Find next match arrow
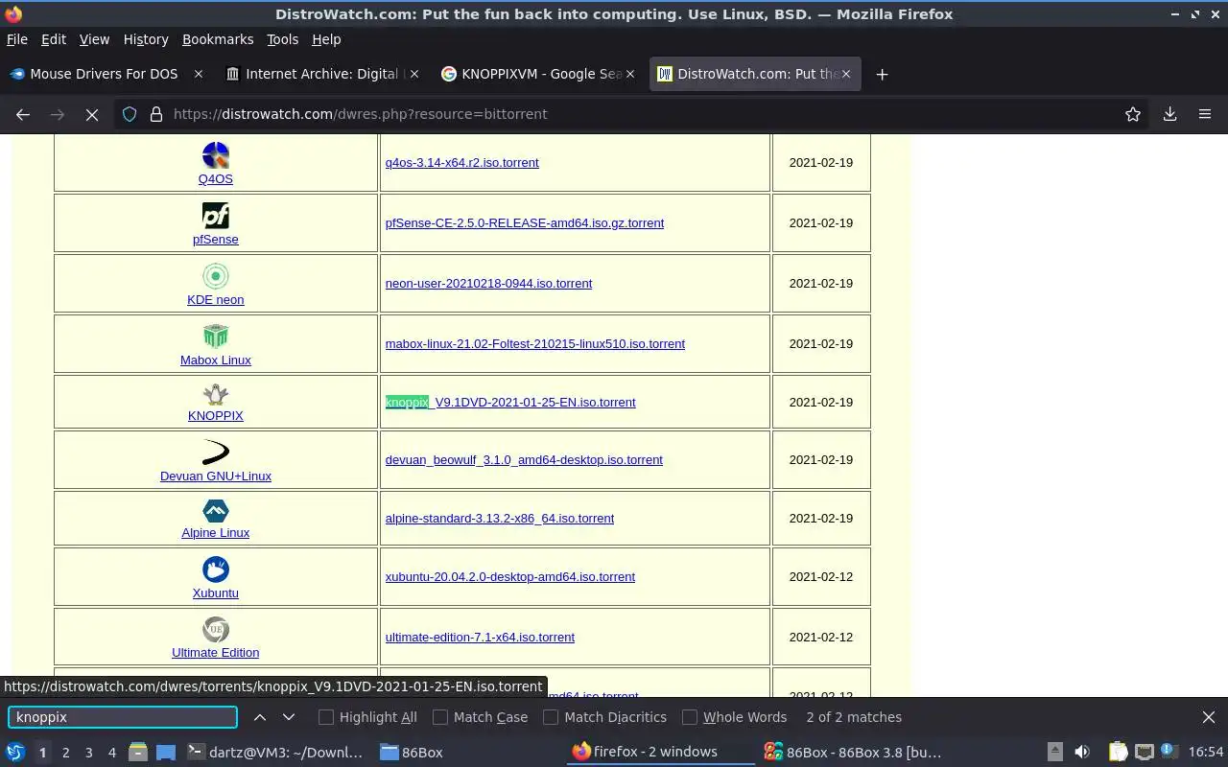1228x767 pixels. pos(289,717)
